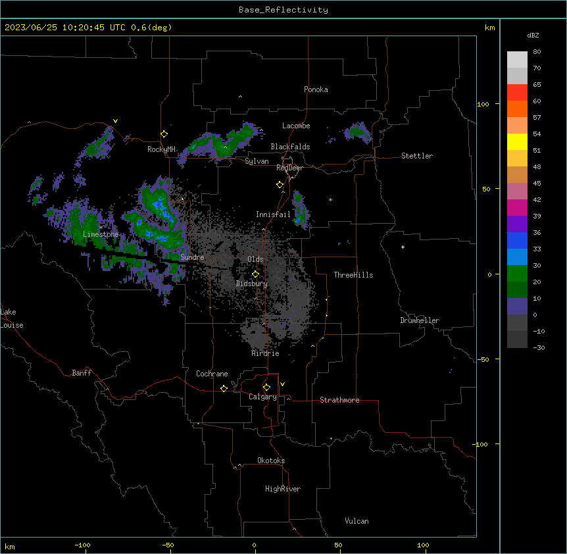This screenshot has height=554, width=567.
Task: Click the yellow diamond marker near RockyMH
Action: [x=164, y=134]
